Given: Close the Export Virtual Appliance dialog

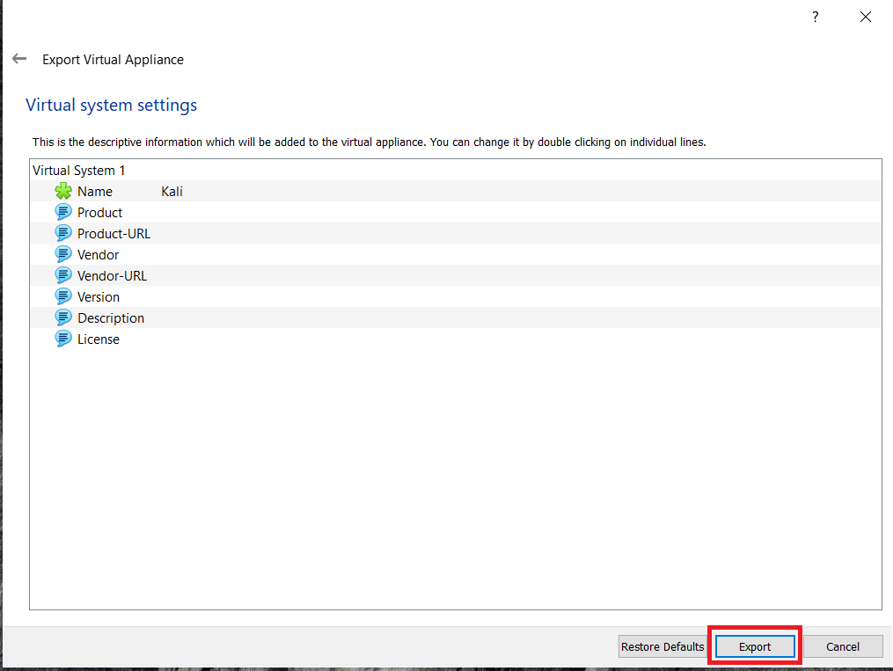Looking at the screenshot, I should pyautogui.click(x=865, y=17).
